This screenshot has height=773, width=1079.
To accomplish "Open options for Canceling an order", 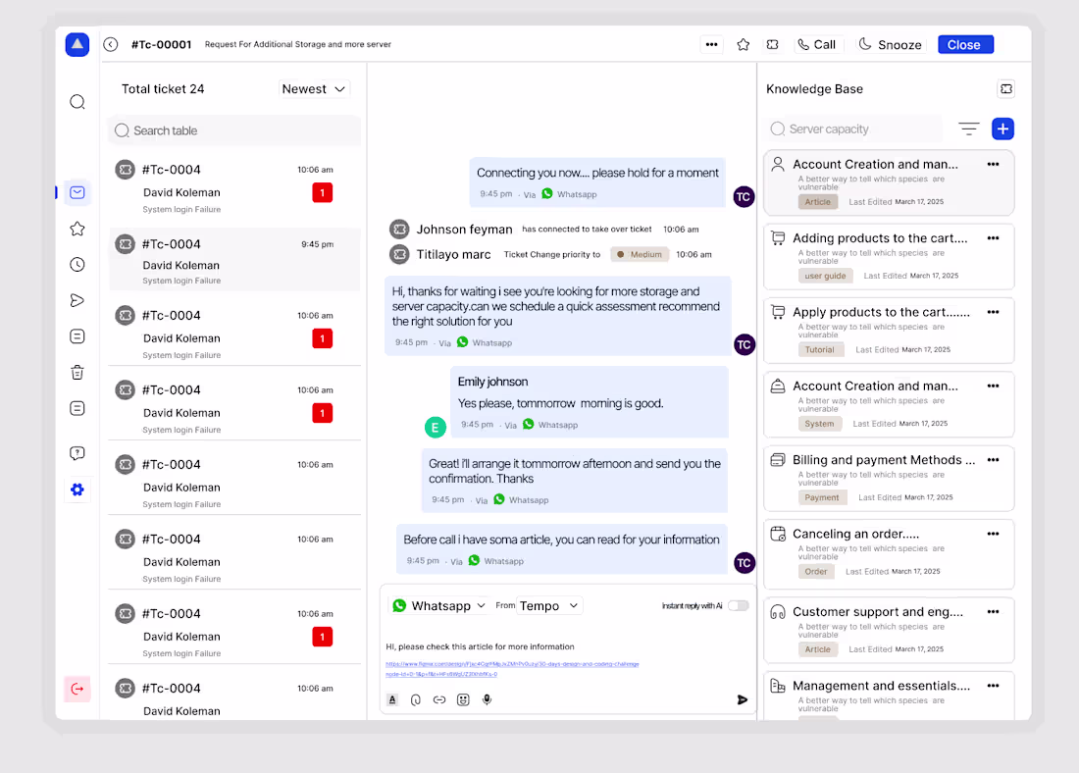I will point(993,534).
